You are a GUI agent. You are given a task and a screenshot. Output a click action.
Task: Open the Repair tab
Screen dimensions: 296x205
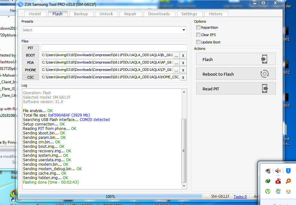point(130,14)
